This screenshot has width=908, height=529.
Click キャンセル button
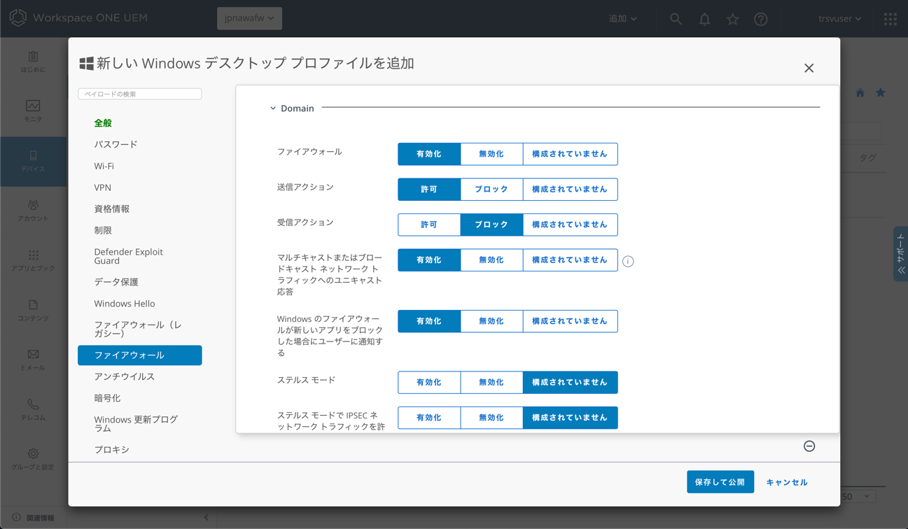pyautogui.click(x=787, y=482)
